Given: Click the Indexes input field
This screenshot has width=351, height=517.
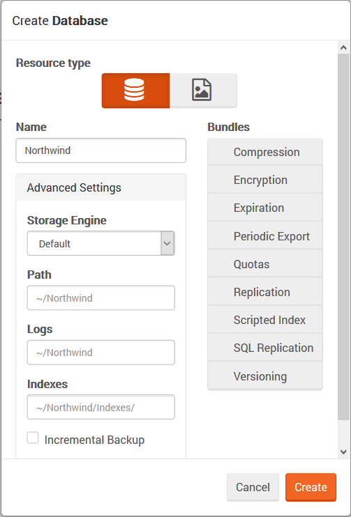Looking at the screenshot, I should click(x=100, y=407).
